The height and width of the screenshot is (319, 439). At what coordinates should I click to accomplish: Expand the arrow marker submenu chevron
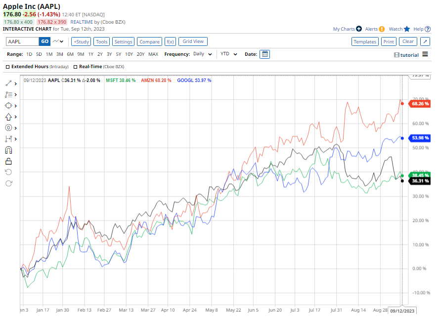pyautogui.click(x=16, y=117)
